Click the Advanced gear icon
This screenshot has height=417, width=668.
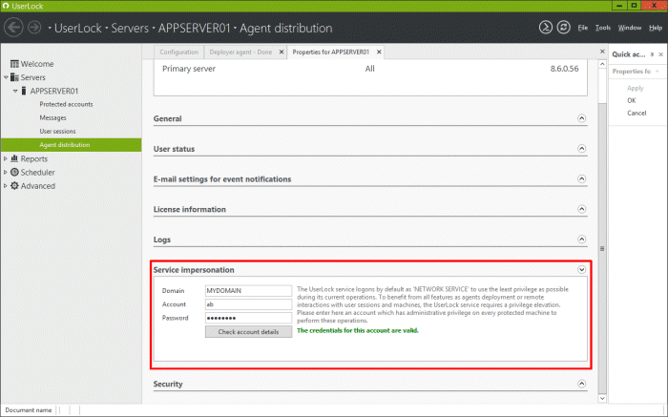[14, 186]
